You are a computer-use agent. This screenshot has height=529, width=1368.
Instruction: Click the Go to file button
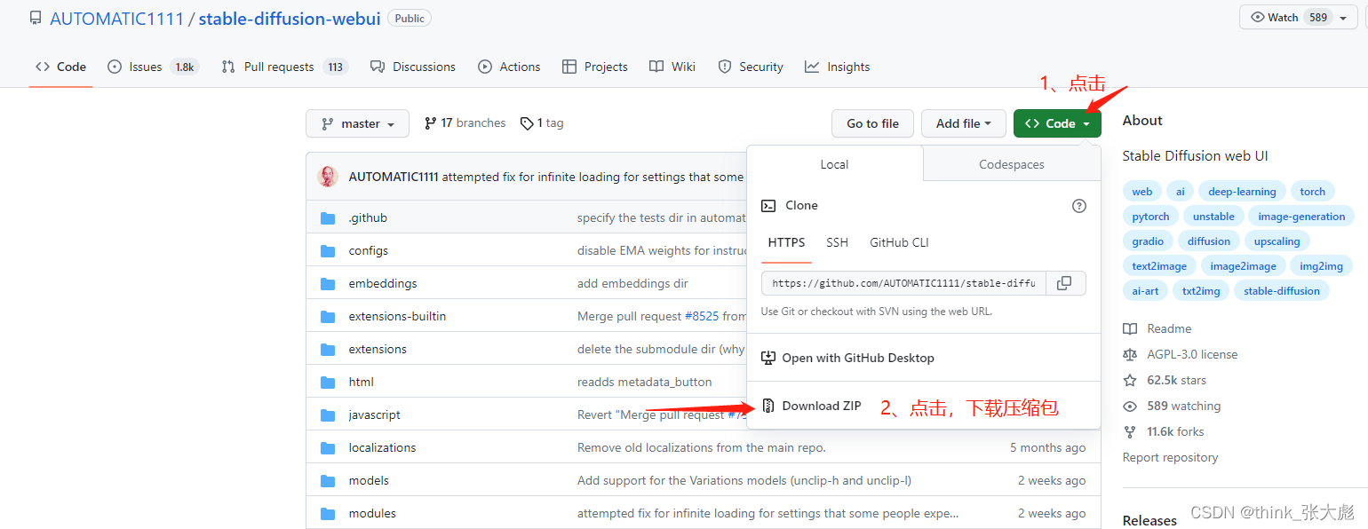pyautogui.click(x=872, y=123)
